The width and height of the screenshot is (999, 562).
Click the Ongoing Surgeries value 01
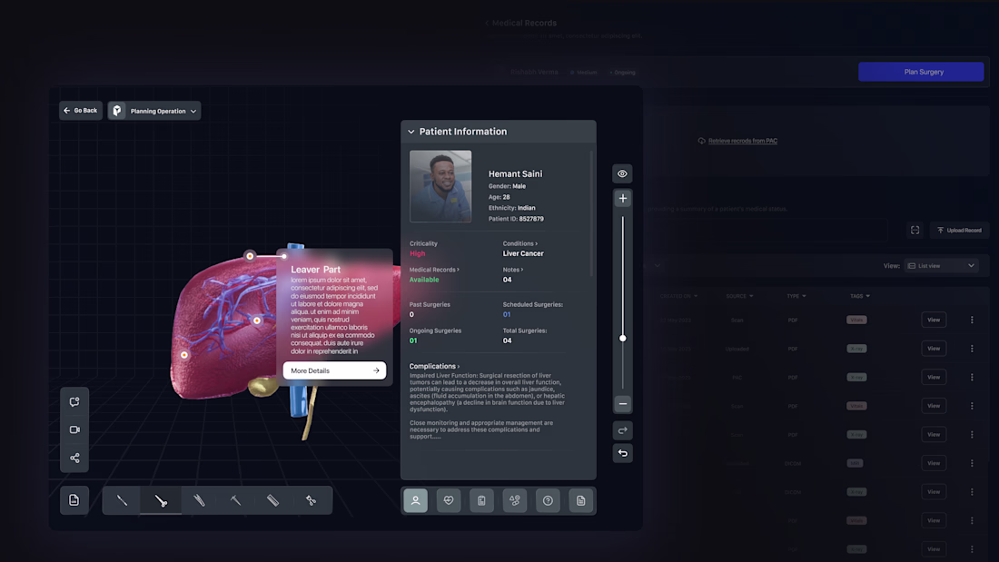pos(413,340)
